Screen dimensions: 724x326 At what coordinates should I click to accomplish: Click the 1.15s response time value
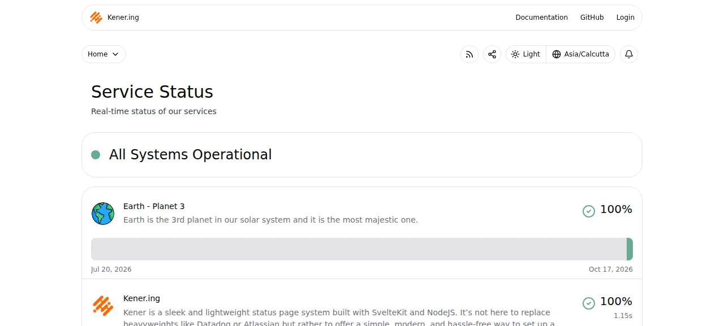[x=623, y=316]
